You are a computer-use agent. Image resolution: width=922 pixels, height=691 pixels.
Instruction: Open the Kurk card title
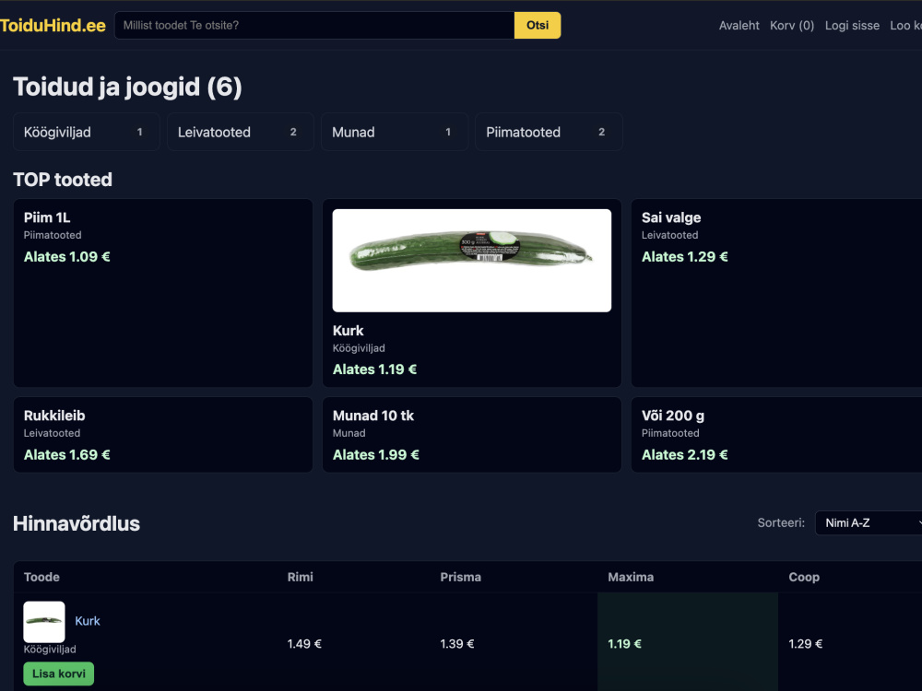coord(349,330)
